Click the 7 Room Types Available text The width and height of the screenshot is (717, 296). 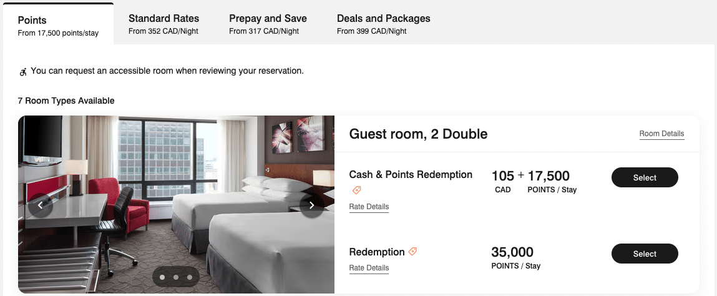pyautogui.click(x=66, y=101)
